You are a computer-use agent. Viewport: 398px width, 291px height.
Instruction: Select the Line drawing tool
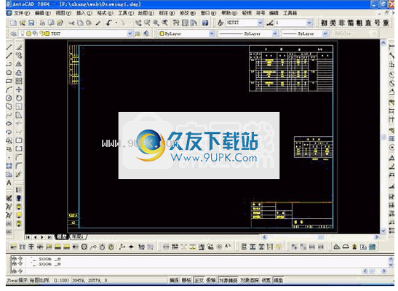[9, 47]
